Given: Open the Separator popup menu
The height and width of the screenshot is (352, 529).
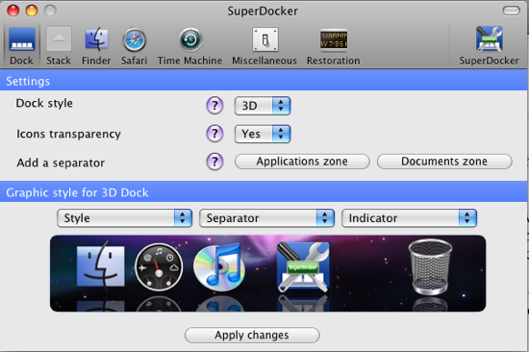Looking at the screenshot, I should point(266,218).
